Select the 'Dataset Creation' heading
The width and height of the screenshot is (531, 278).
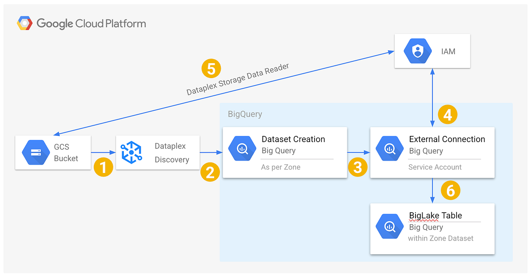pos(293,139)
